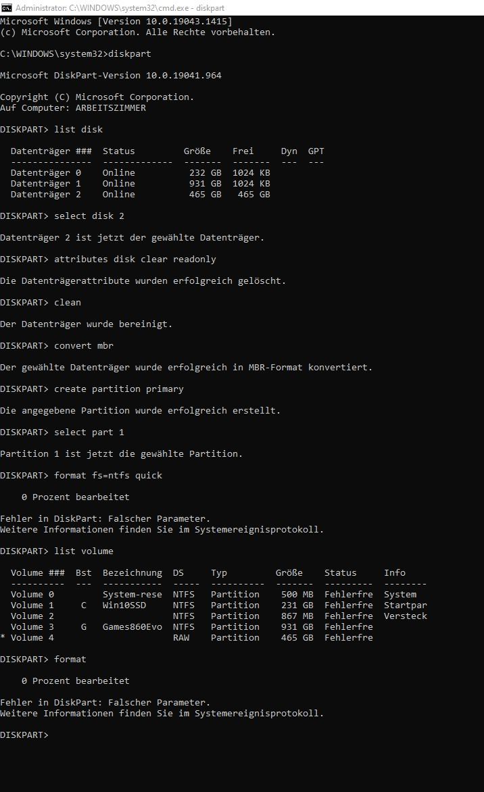This screenshot has width=484, height=792.
Task: Click the window title text 'Administrator: C:\WINDOWS\system32\cmd.exe - diskpart'
Action: tap(120, 8)
